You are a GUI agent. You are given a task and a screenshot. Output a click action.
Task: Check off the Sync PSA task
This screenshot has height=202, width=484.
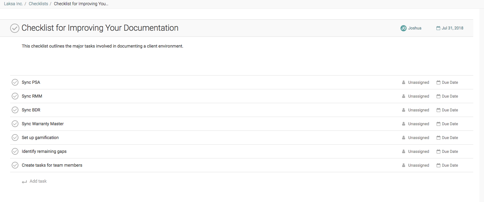[15, 82]
